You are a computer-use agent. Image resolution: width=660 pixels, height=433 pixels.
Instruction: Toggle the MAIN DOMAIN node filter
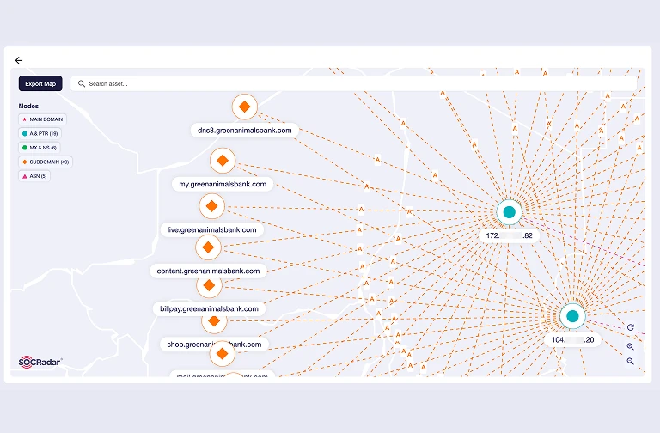pyautogui.click(x=42, y=119)
